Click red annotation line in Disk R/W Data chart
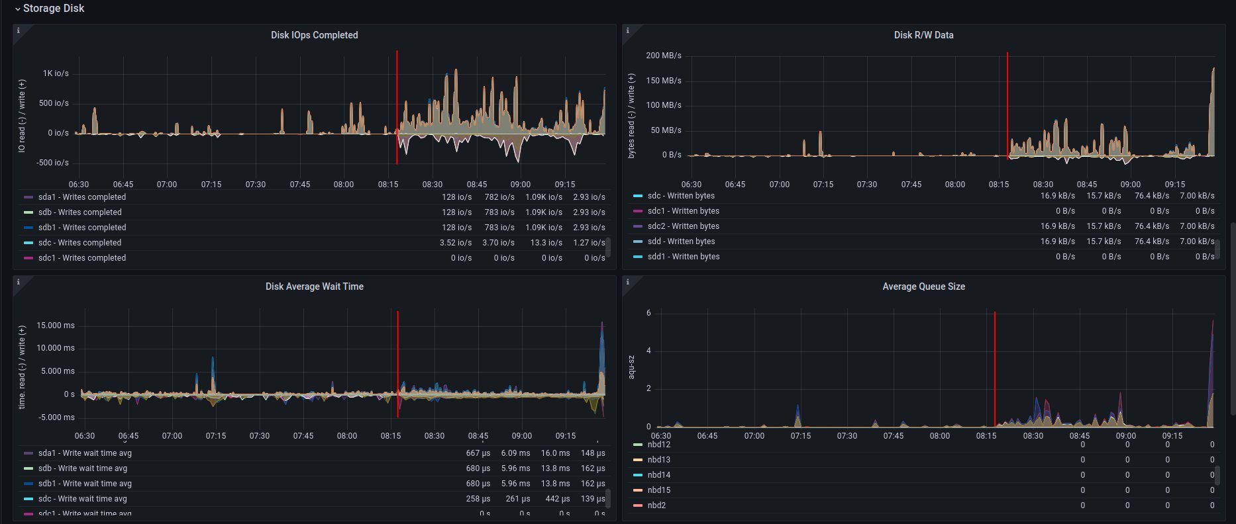 [1007, 106]
